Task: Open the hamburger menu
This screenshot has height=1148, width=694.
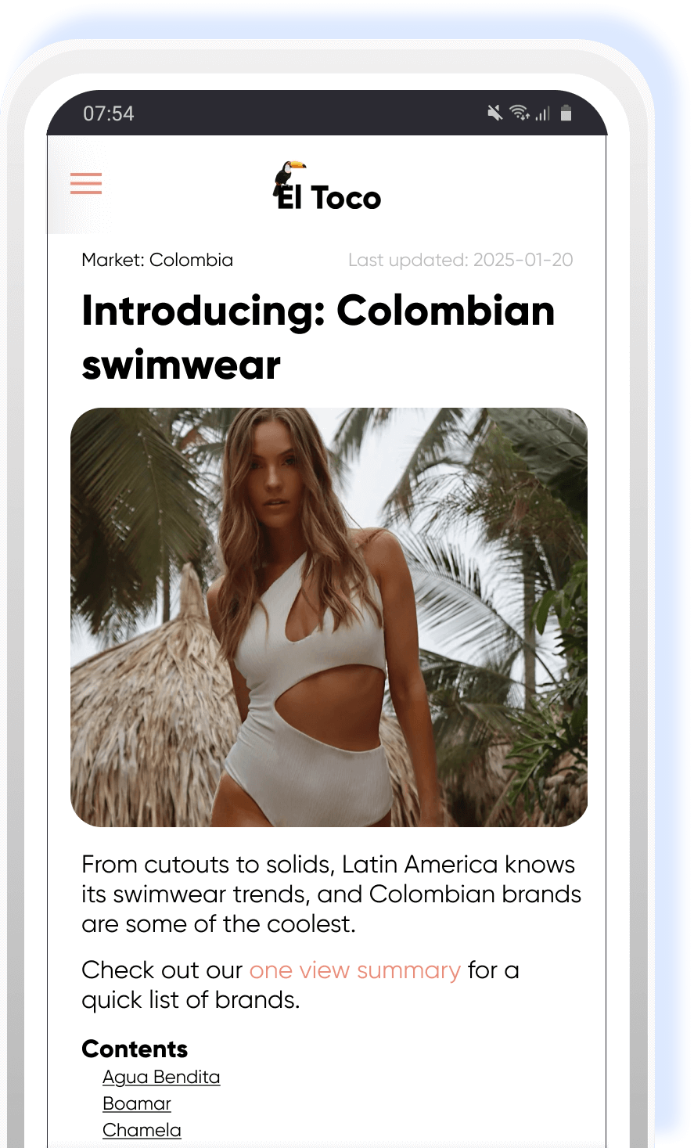Action: tap(86, 183)
